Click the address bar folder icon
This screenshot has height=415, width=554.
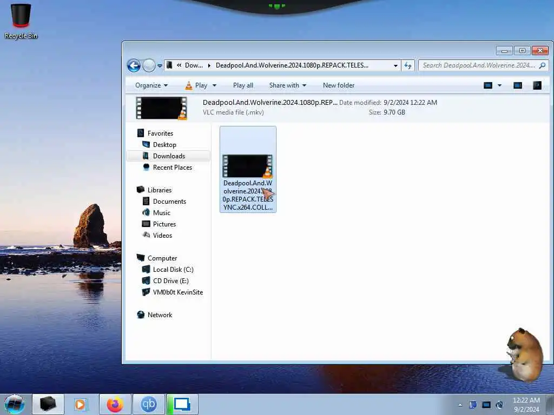(x=169, y=65)
